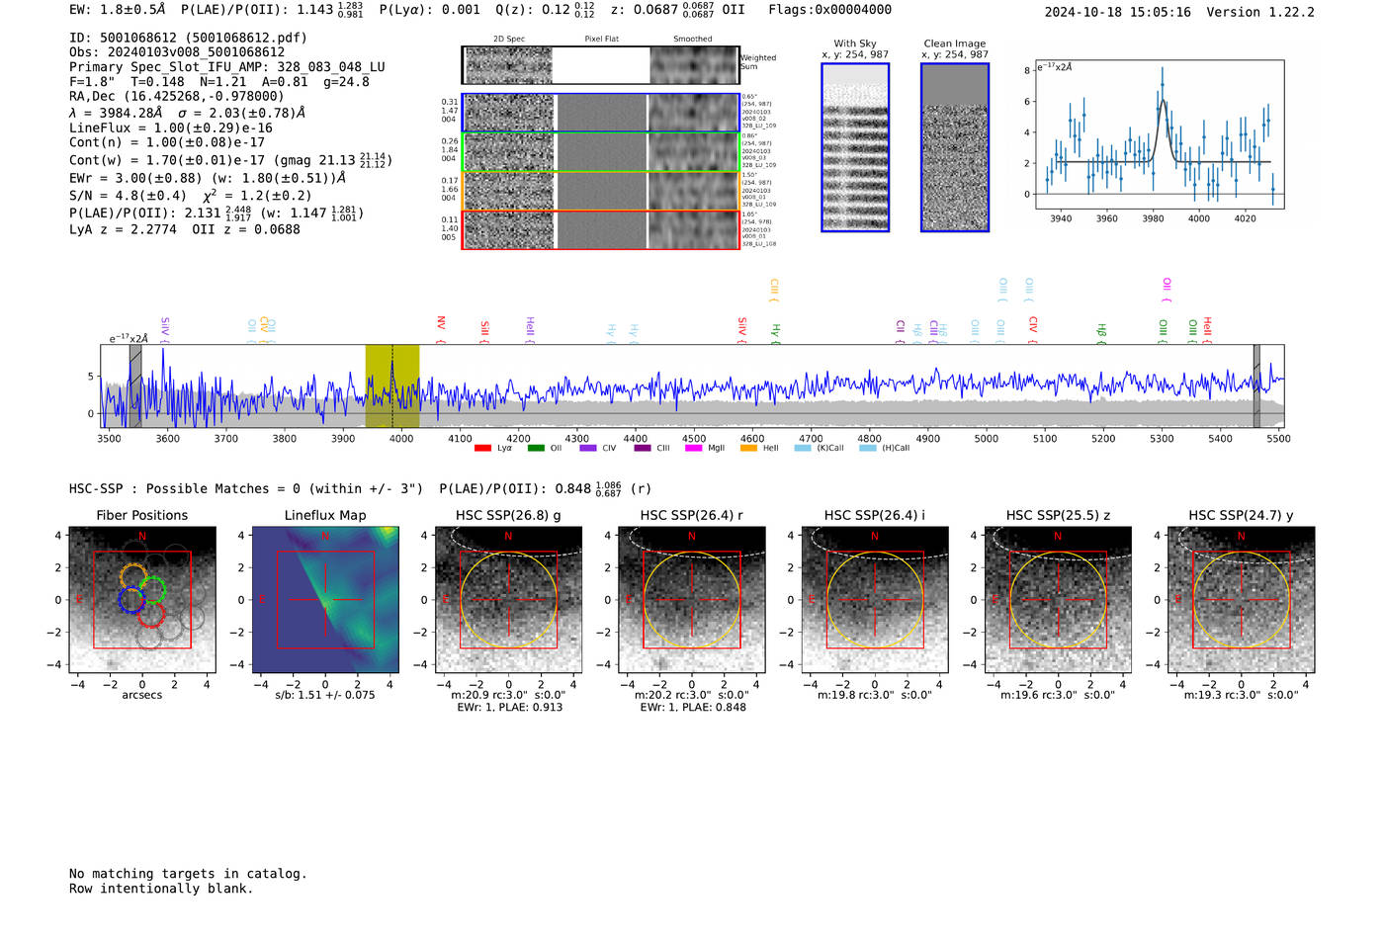Click the green fiber circle
The image size is (1384, 942).
(152, 590)
